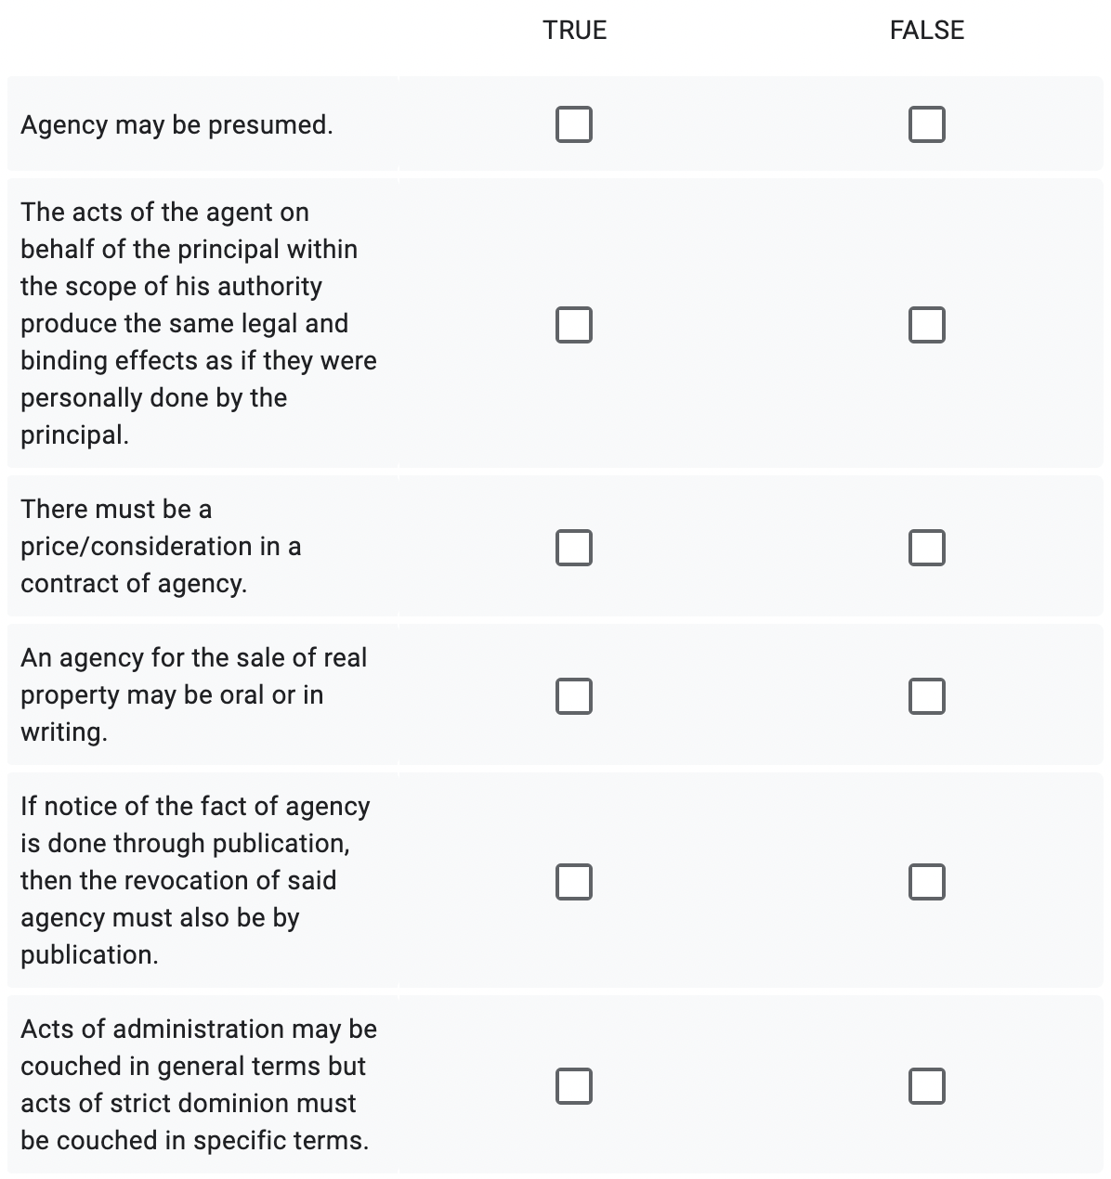Click the 'Agency may be presumed.' statement text

pos(176,124)
